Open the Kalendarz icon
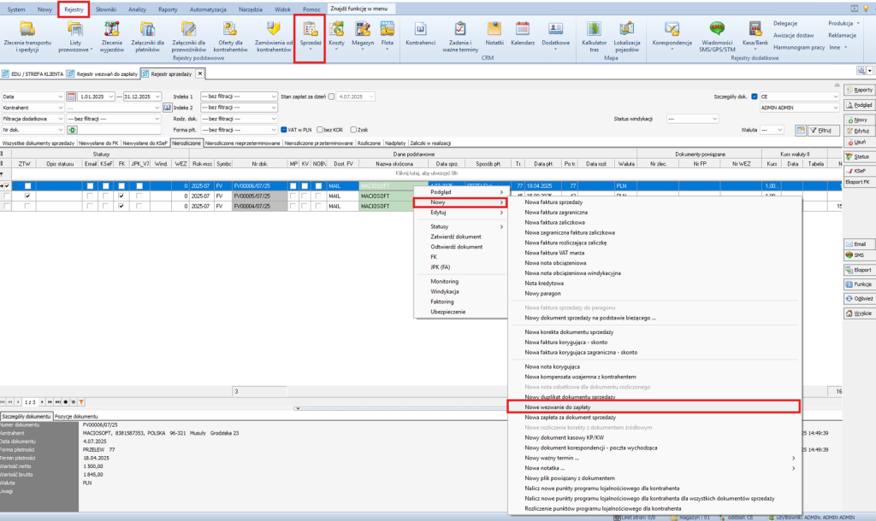 click(x=522, y=34)
